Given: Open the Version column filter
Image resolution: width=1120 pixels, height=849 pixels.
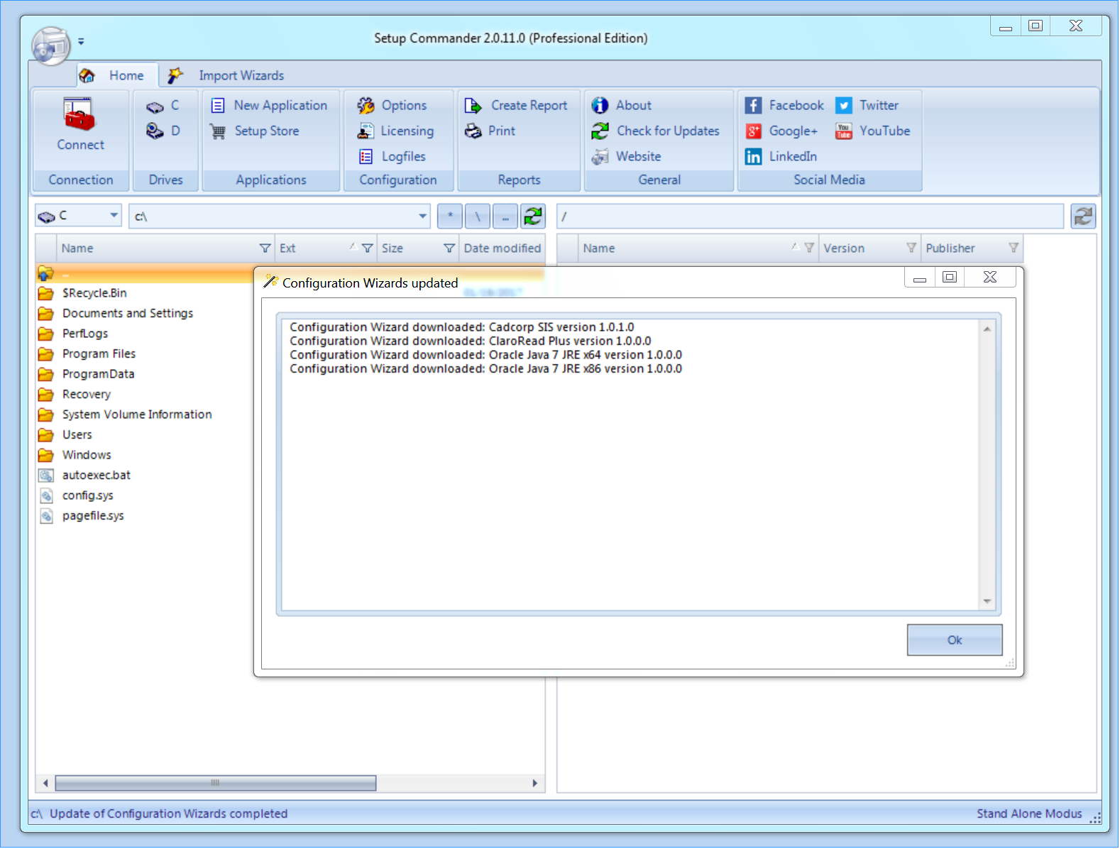Looking at the screenshot, I should 911,248.
